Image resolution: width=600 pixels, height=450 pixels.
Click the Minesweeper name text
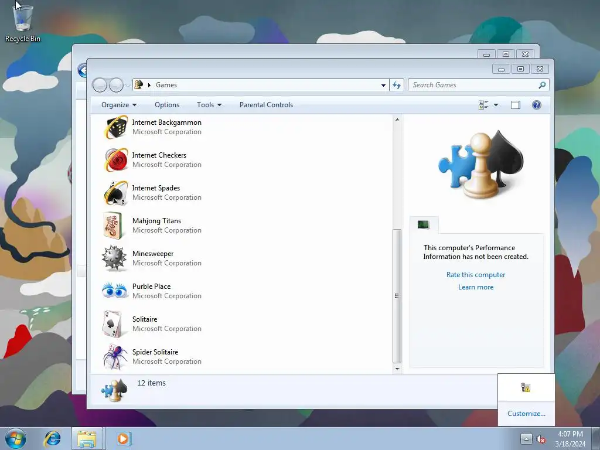[153, 254]
